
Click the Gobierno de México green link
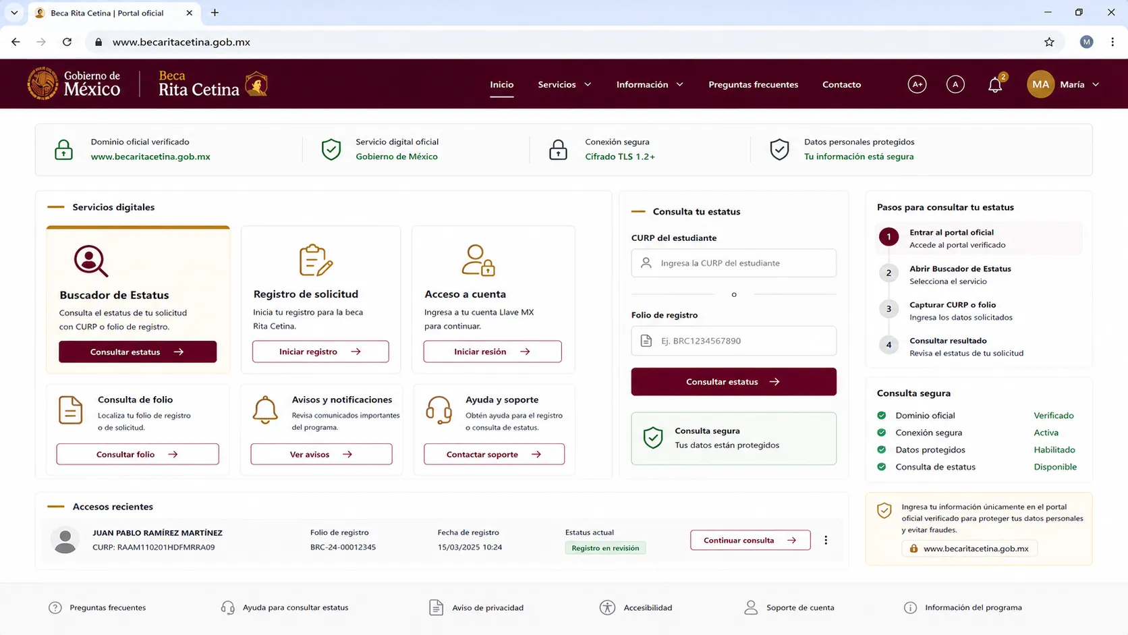coord(397,157)
